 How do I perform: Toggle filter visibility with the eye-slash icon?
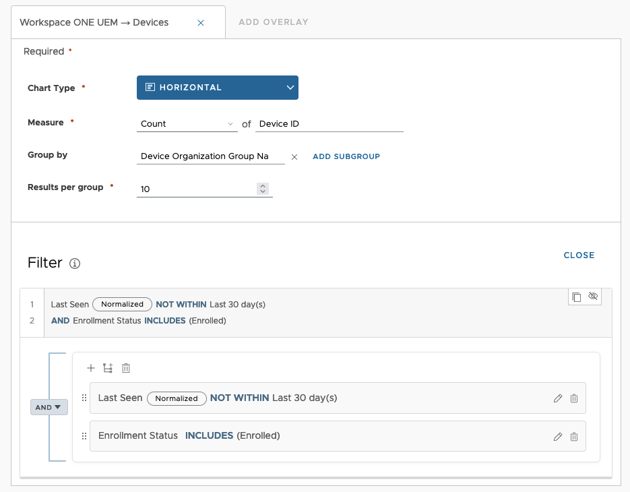(x=593, y=297)
